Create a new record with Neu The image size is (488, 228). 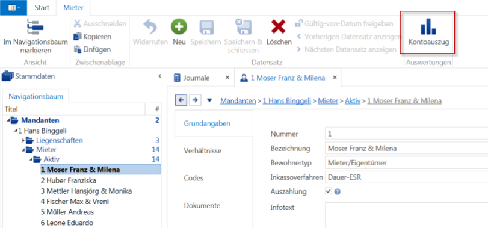pos(179,32)
